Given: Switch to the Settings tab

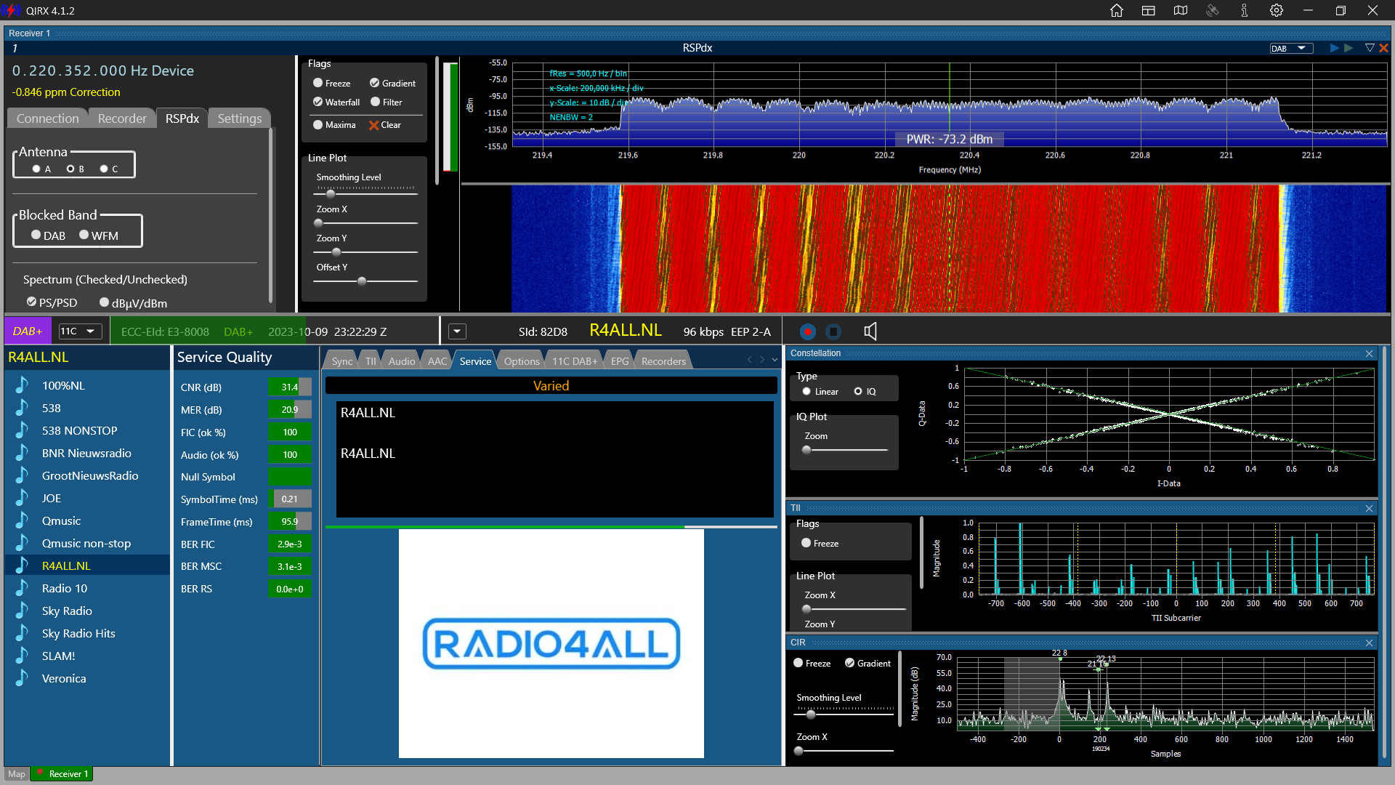Looking at the screenshot, I should coord(240,118).
